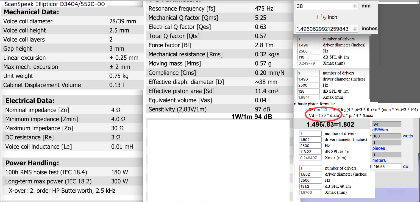Viewport: 420px width, 202px height.
Task: Select the Mechanical Data heading
Action: pyautogui.click(x=31, y=12)
